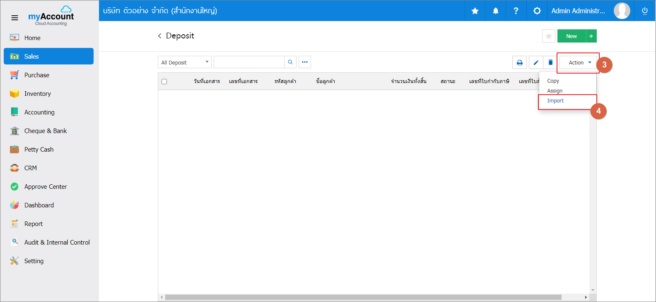Image resolution: width=656 pixels, height=302 pixels.
Task: Go back using the arrow beside Deposit
Action: point(159,36)
